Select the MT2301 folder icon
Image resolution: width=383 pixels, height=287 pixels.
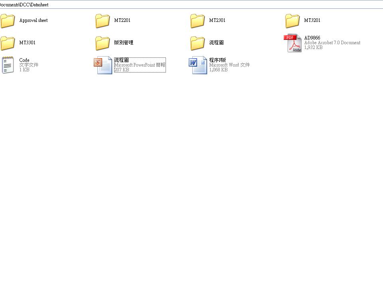pos(197,21)
